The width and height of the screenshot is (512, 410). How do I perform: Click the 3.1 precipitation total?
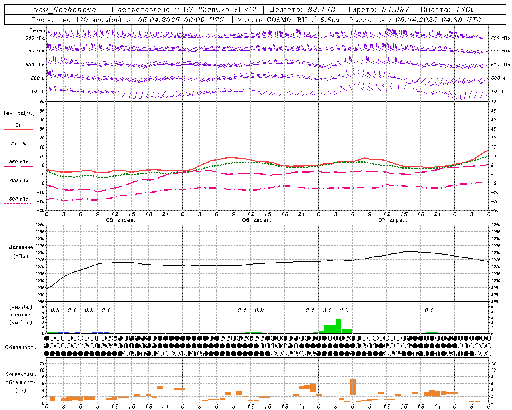(327, 310)
